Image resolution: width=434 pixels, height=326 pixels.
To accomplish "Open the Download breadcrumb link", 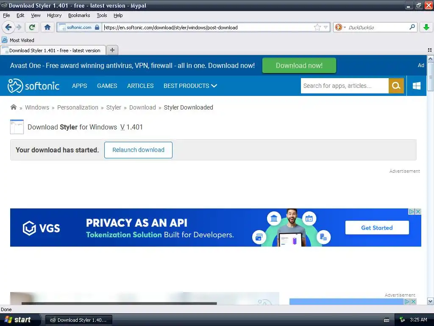I will pyautogui.click(x=142, y=107).
